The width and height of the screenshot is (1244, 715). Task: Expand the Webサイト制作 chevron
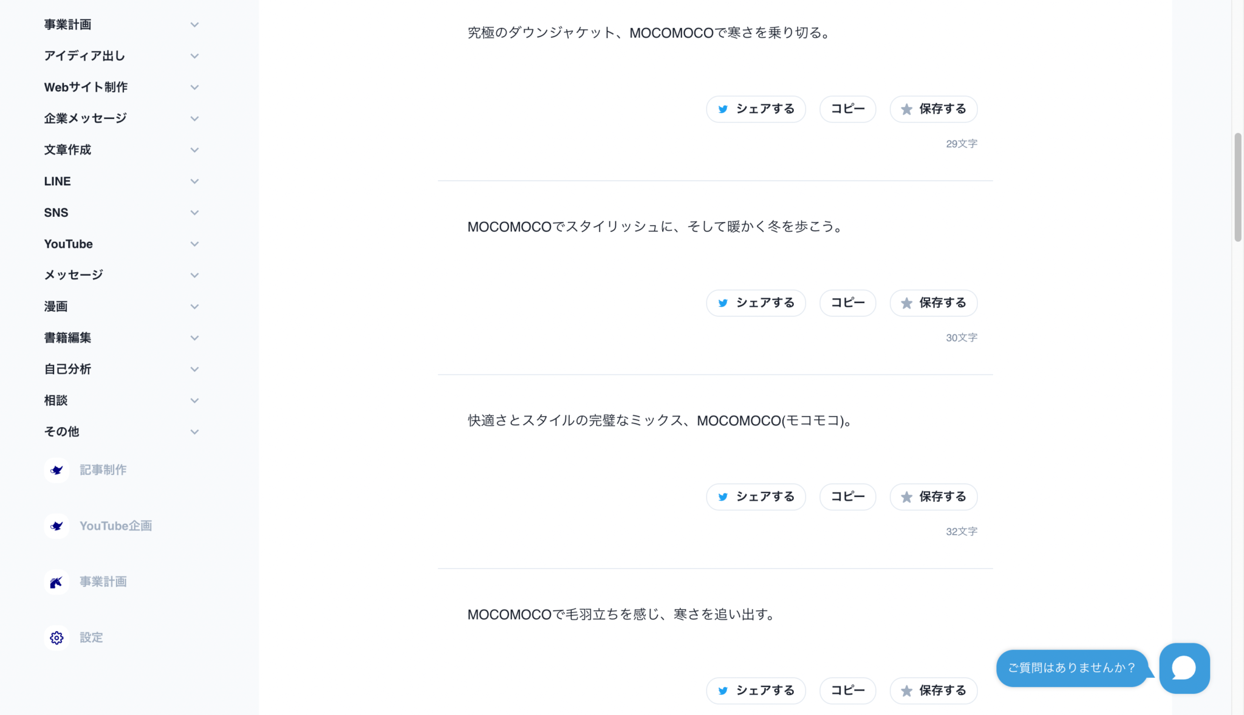point(194,87)
